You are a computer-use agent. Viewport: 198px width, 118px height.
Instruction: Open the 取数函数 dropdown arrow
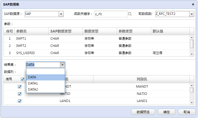[x=192, y=14]
